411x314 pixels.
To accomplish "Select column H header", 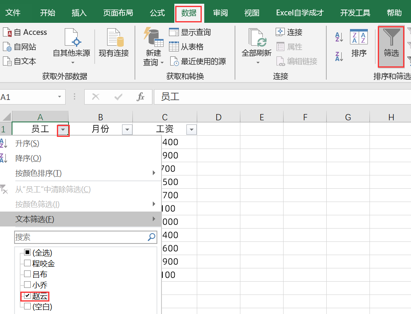I will pos(391,117).
